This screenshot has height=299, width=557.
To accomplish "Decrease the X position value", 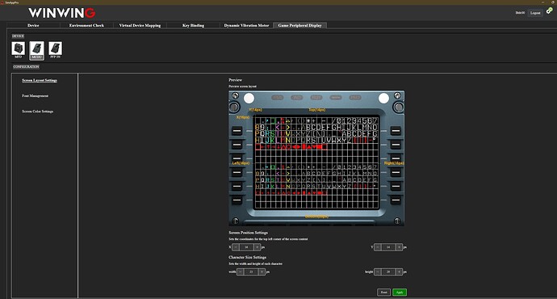I will [236, 246].
